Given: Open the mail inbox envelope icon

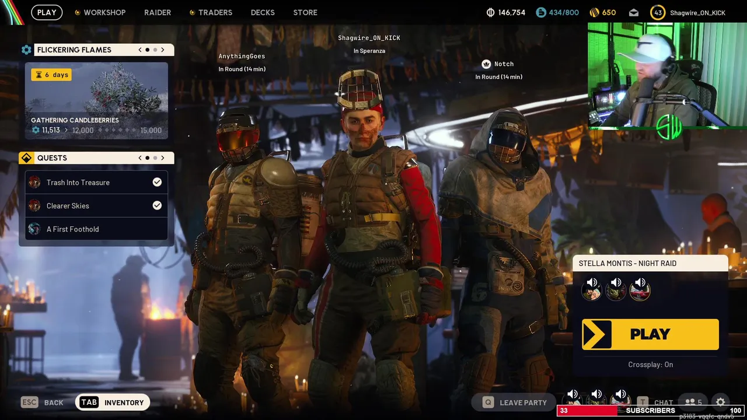Looking at the screenshot, I should (634, 12).
